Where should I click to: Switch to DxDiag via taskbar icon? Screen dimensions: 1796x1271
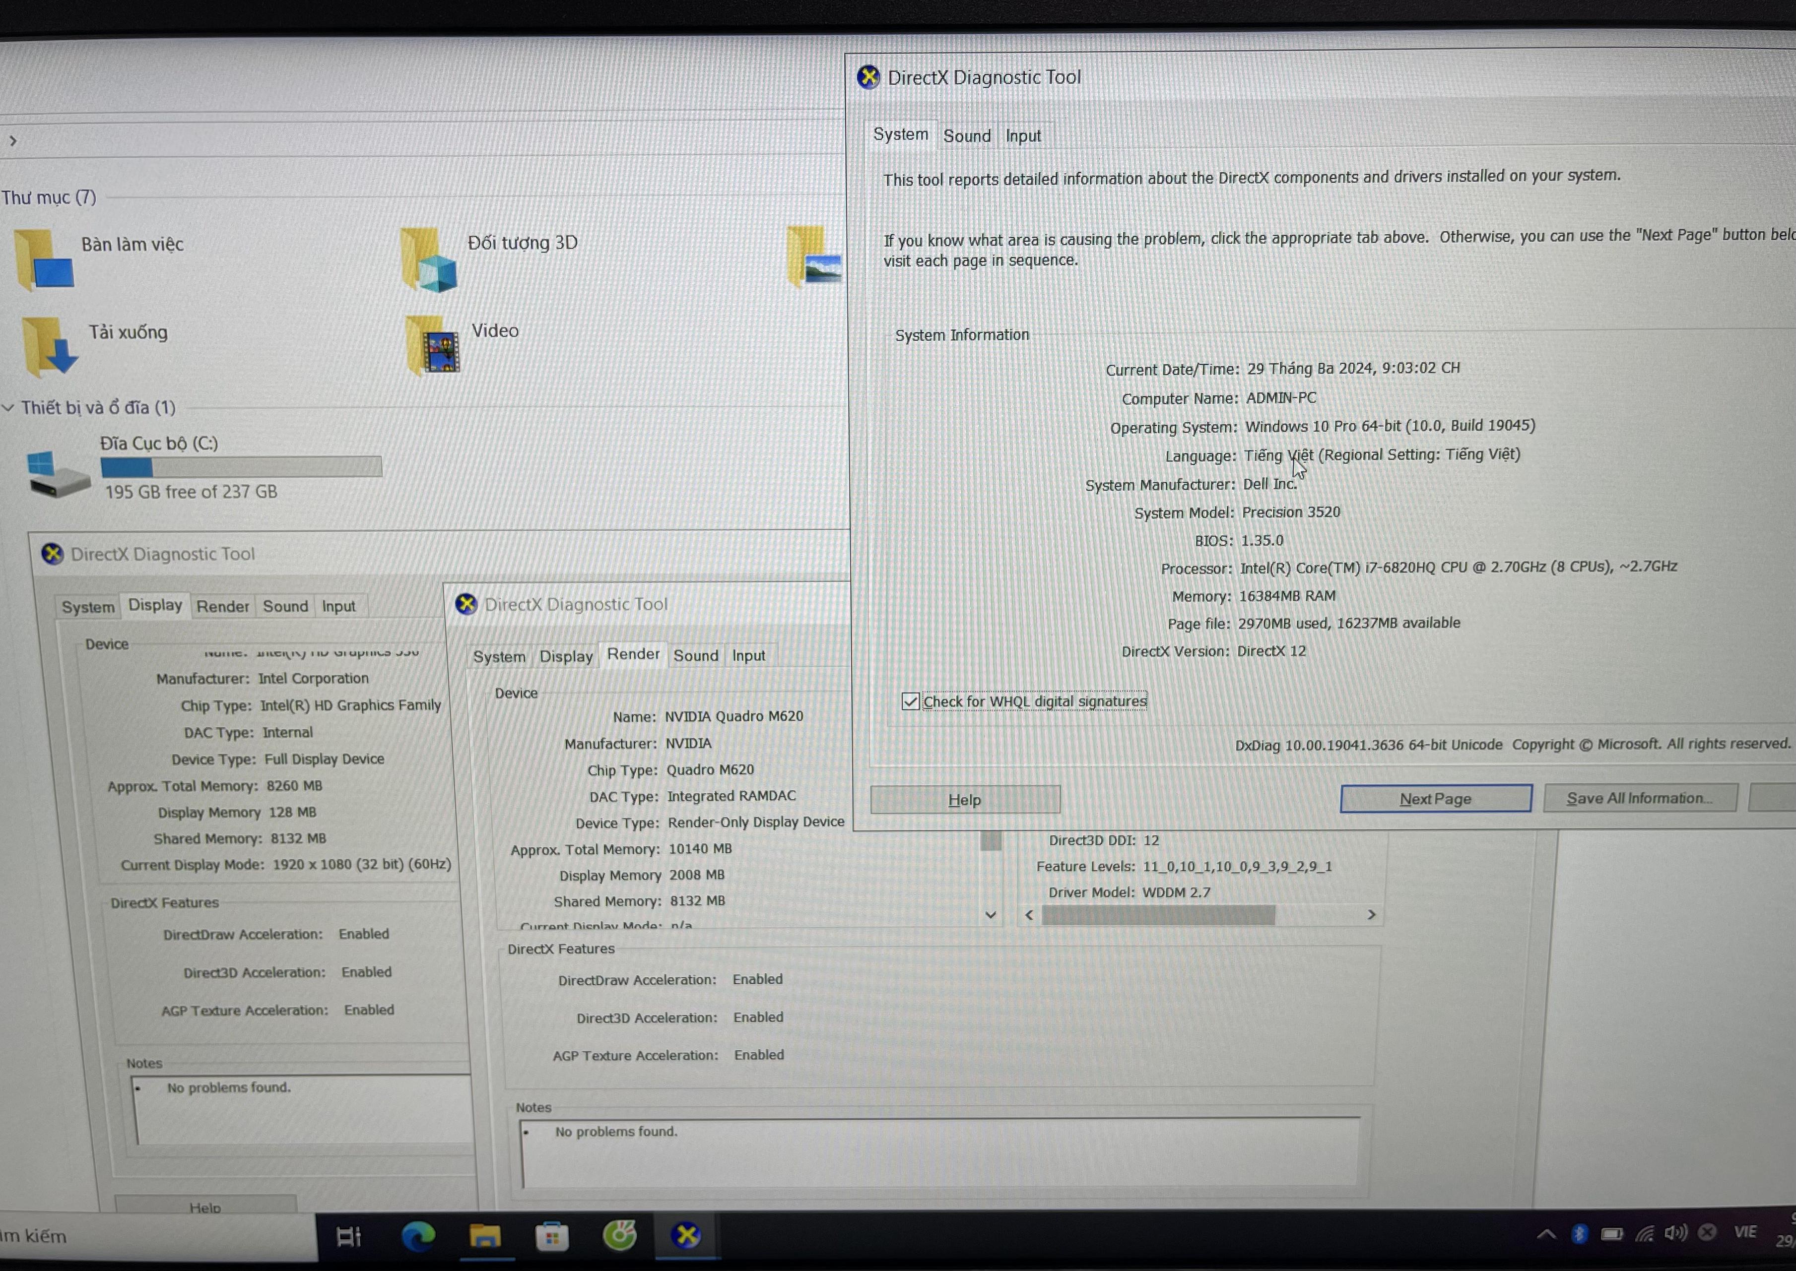(x=687, y=1236)
